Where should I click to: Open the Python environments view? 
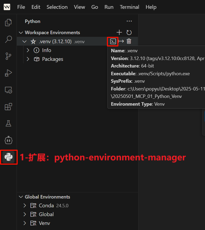point(9,157)
